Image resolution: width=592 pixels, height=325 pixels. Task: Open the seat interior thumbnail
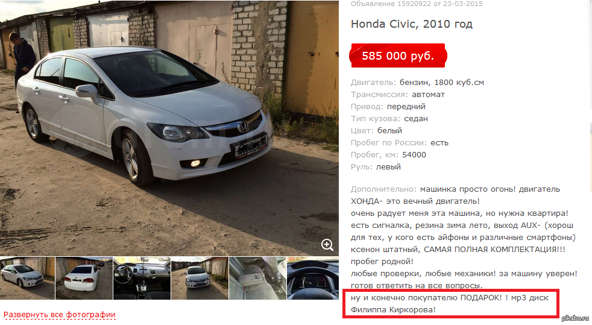click(x=257, y=278)
